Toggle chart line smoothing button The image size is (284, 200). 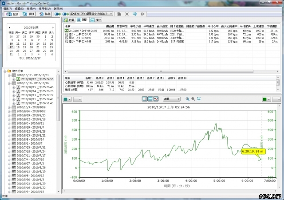tap(156, 99)
